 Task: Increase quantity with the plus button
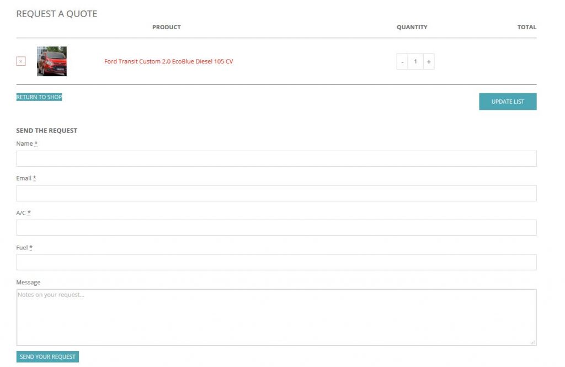coord(428,62)
